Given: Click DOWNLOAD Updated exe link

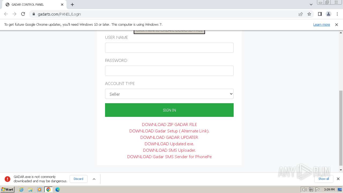Looking at the screenshot, I should tap(169, 144).
